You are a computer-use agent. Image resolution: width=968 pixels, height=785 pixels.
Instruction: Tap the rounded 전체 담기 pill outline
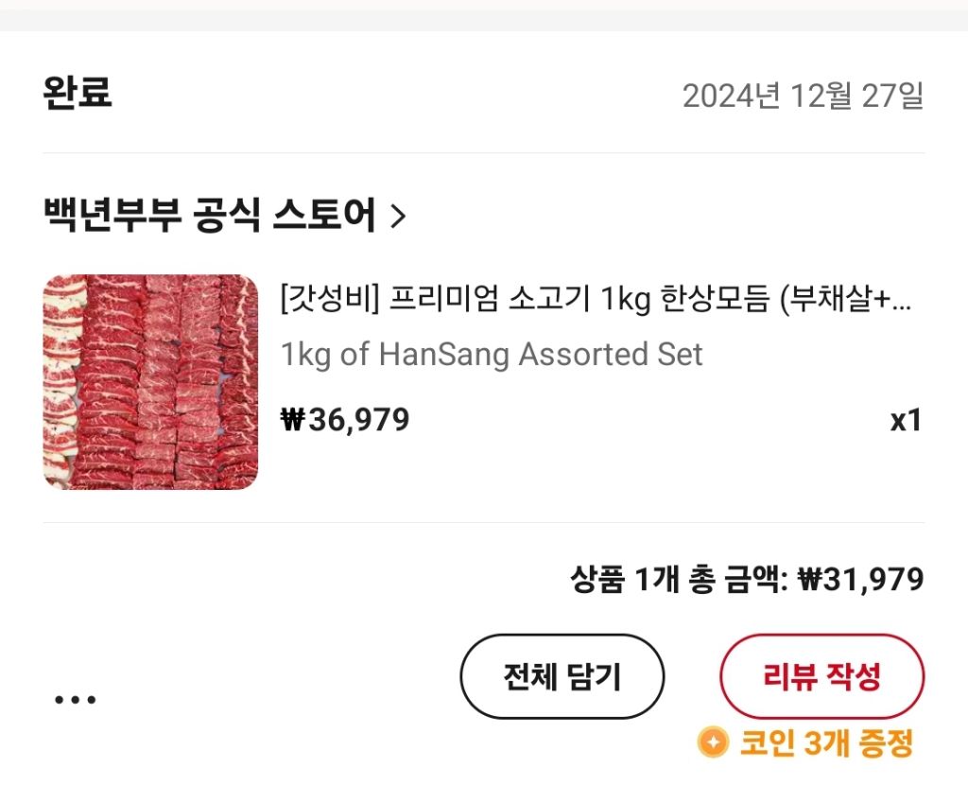tap(562, 674)
